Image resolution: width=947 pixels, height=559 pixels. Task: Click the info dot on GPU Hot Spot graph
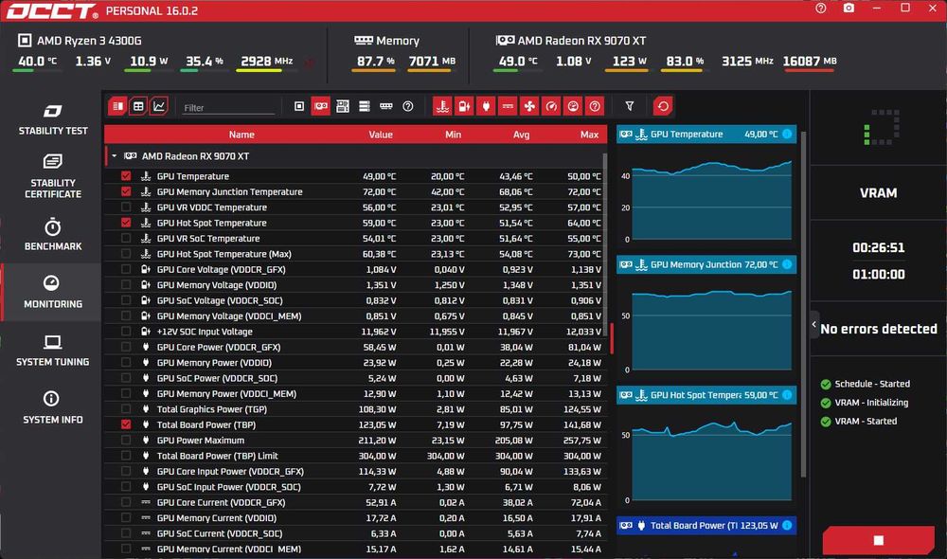(787, 395)
